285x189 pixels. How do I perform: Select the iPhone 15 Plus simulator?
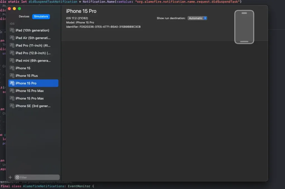tap(33, 76)
